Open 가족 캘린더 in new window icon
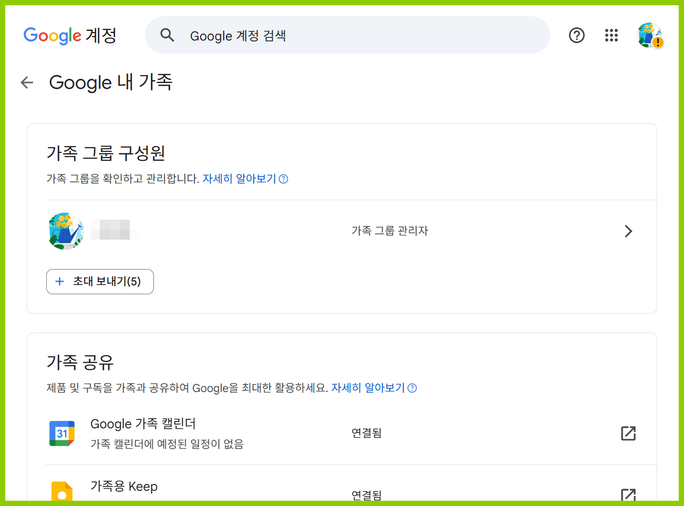684x506 pixels. coord(628,433)
